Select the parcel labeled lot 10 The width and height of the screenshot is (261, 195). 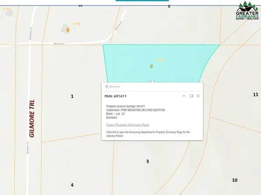235,180
